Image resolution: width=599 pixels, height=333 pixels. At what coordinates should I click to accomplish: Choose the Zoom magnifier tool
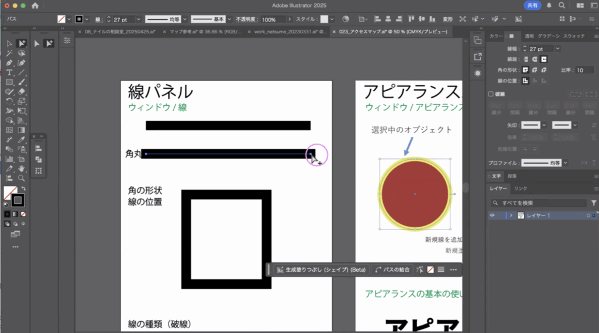[x=22, y=178]
